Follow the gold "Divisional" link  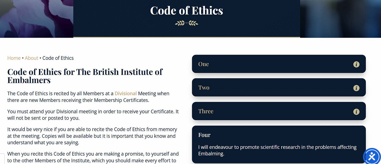[126, 93]
